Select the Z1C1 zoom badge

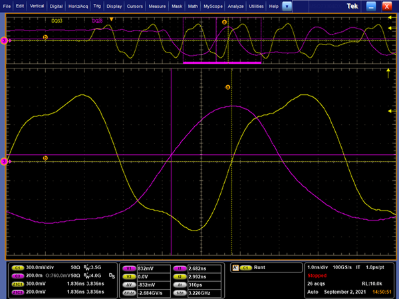coord(17,284)
